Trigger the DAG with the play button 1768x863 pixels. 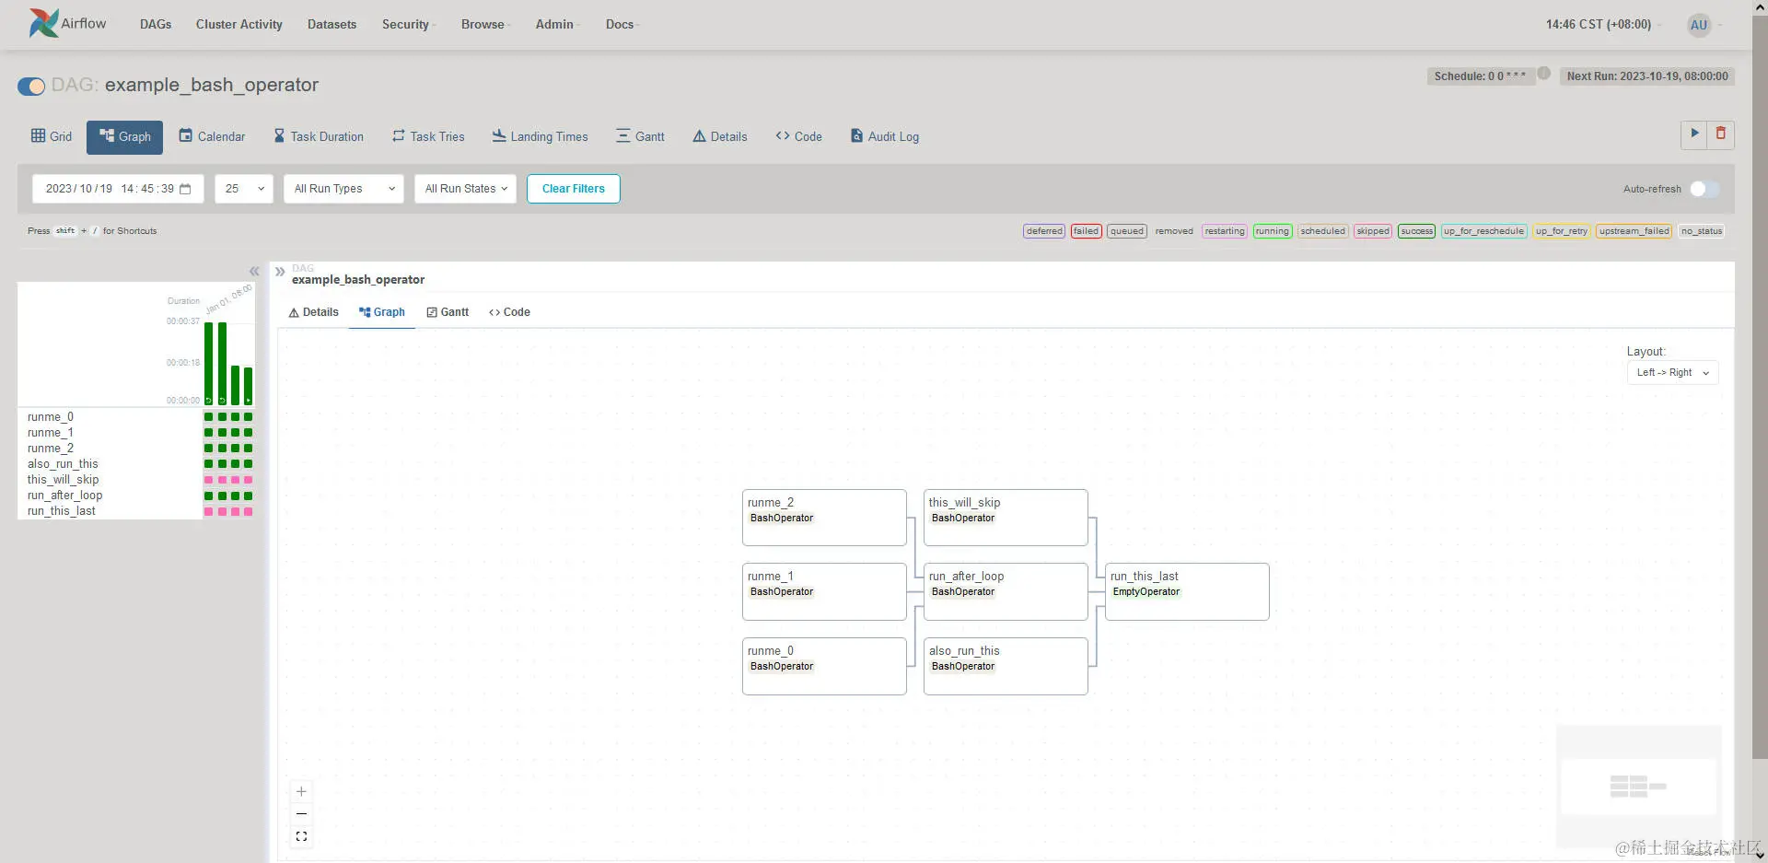(1694, 134)
